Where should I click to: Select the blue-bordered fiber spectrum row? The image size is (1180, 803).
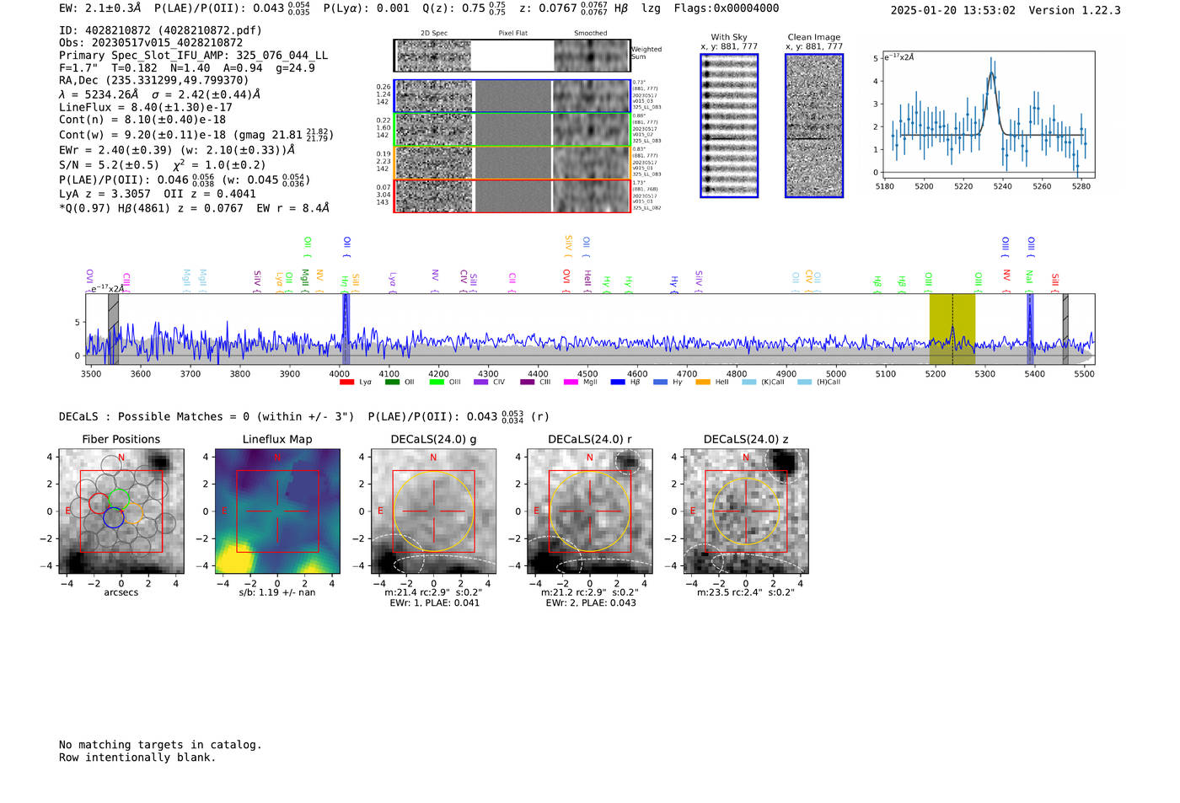512,96
